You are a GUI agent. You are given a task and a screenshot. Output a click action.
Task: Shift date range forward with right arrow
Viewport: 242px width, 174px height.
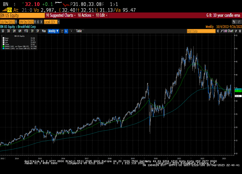coord(41,22)
